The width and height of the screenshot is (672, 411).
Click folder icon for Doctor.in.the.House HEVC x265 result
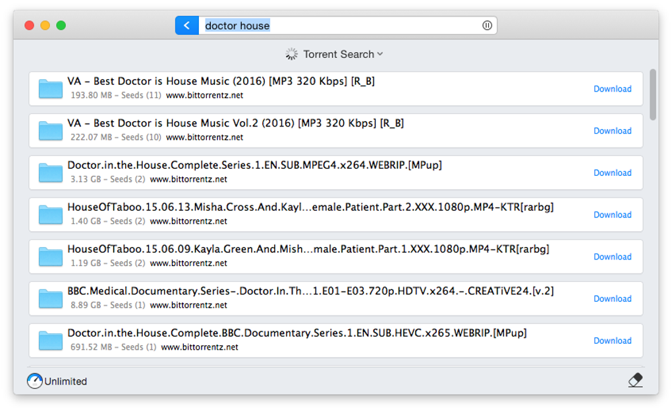[51, 341]
